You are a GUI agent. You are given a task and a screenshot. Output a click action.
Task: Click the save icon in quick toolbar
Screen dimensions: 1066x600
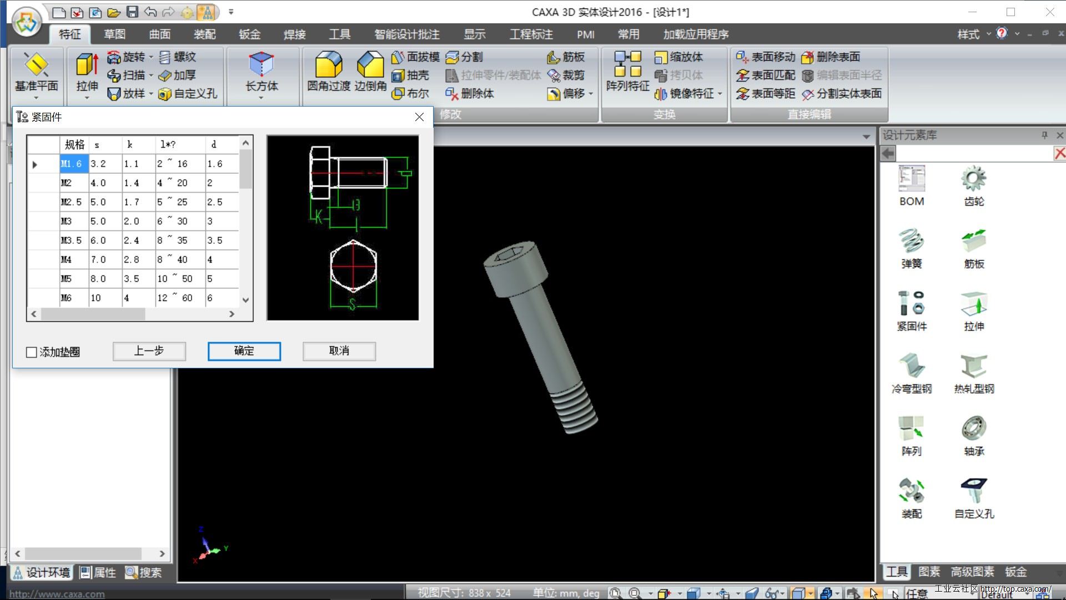point(132,12)
